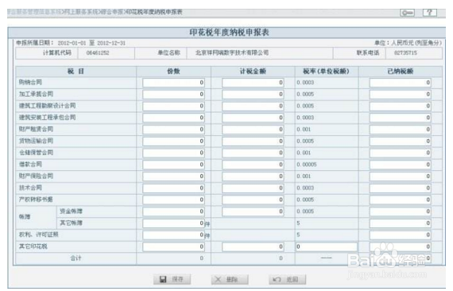The image size is (453, 291).
Task: Open help with the question mark icon
Action: (x=430, y=13)
